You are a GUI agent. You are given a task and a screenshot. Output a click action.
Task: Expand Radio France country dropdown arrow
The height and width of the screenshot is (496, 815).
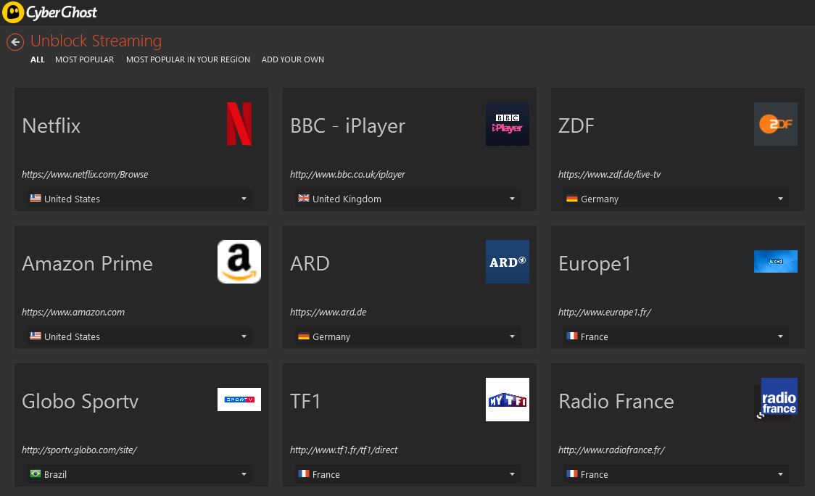click(780, 474)
